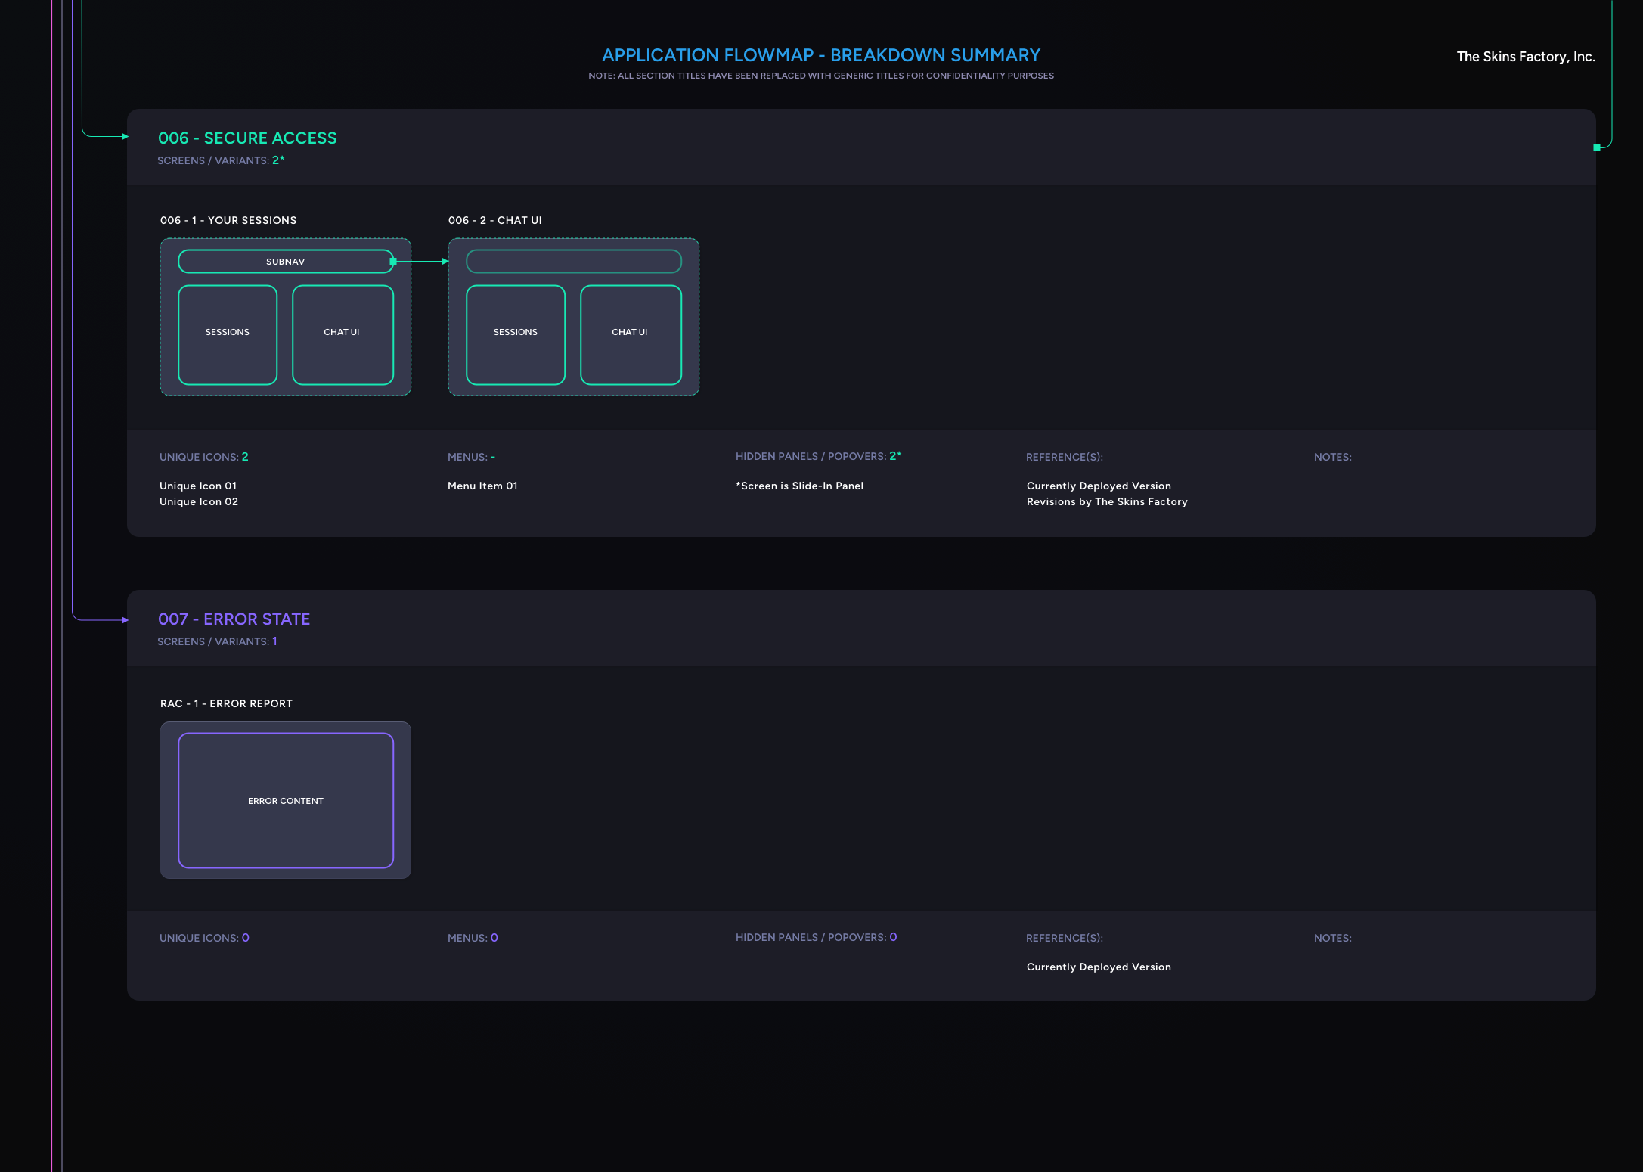Click the RAC - 1 - ERROR REPORT label
This screenshot has height=1173, width=1643.
pos(226,703)
